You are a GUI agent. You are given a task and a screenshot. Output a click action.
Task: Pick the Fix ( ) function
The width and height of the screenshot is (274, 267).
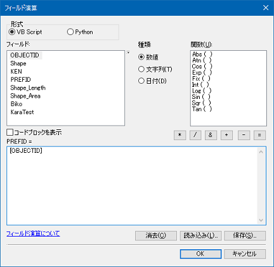[x=201, y=79]
